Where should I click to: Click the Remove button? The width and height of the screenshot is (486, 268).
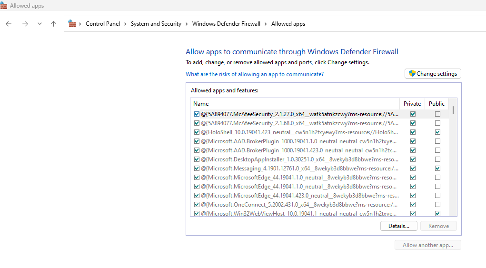click(x=438, y=226)
